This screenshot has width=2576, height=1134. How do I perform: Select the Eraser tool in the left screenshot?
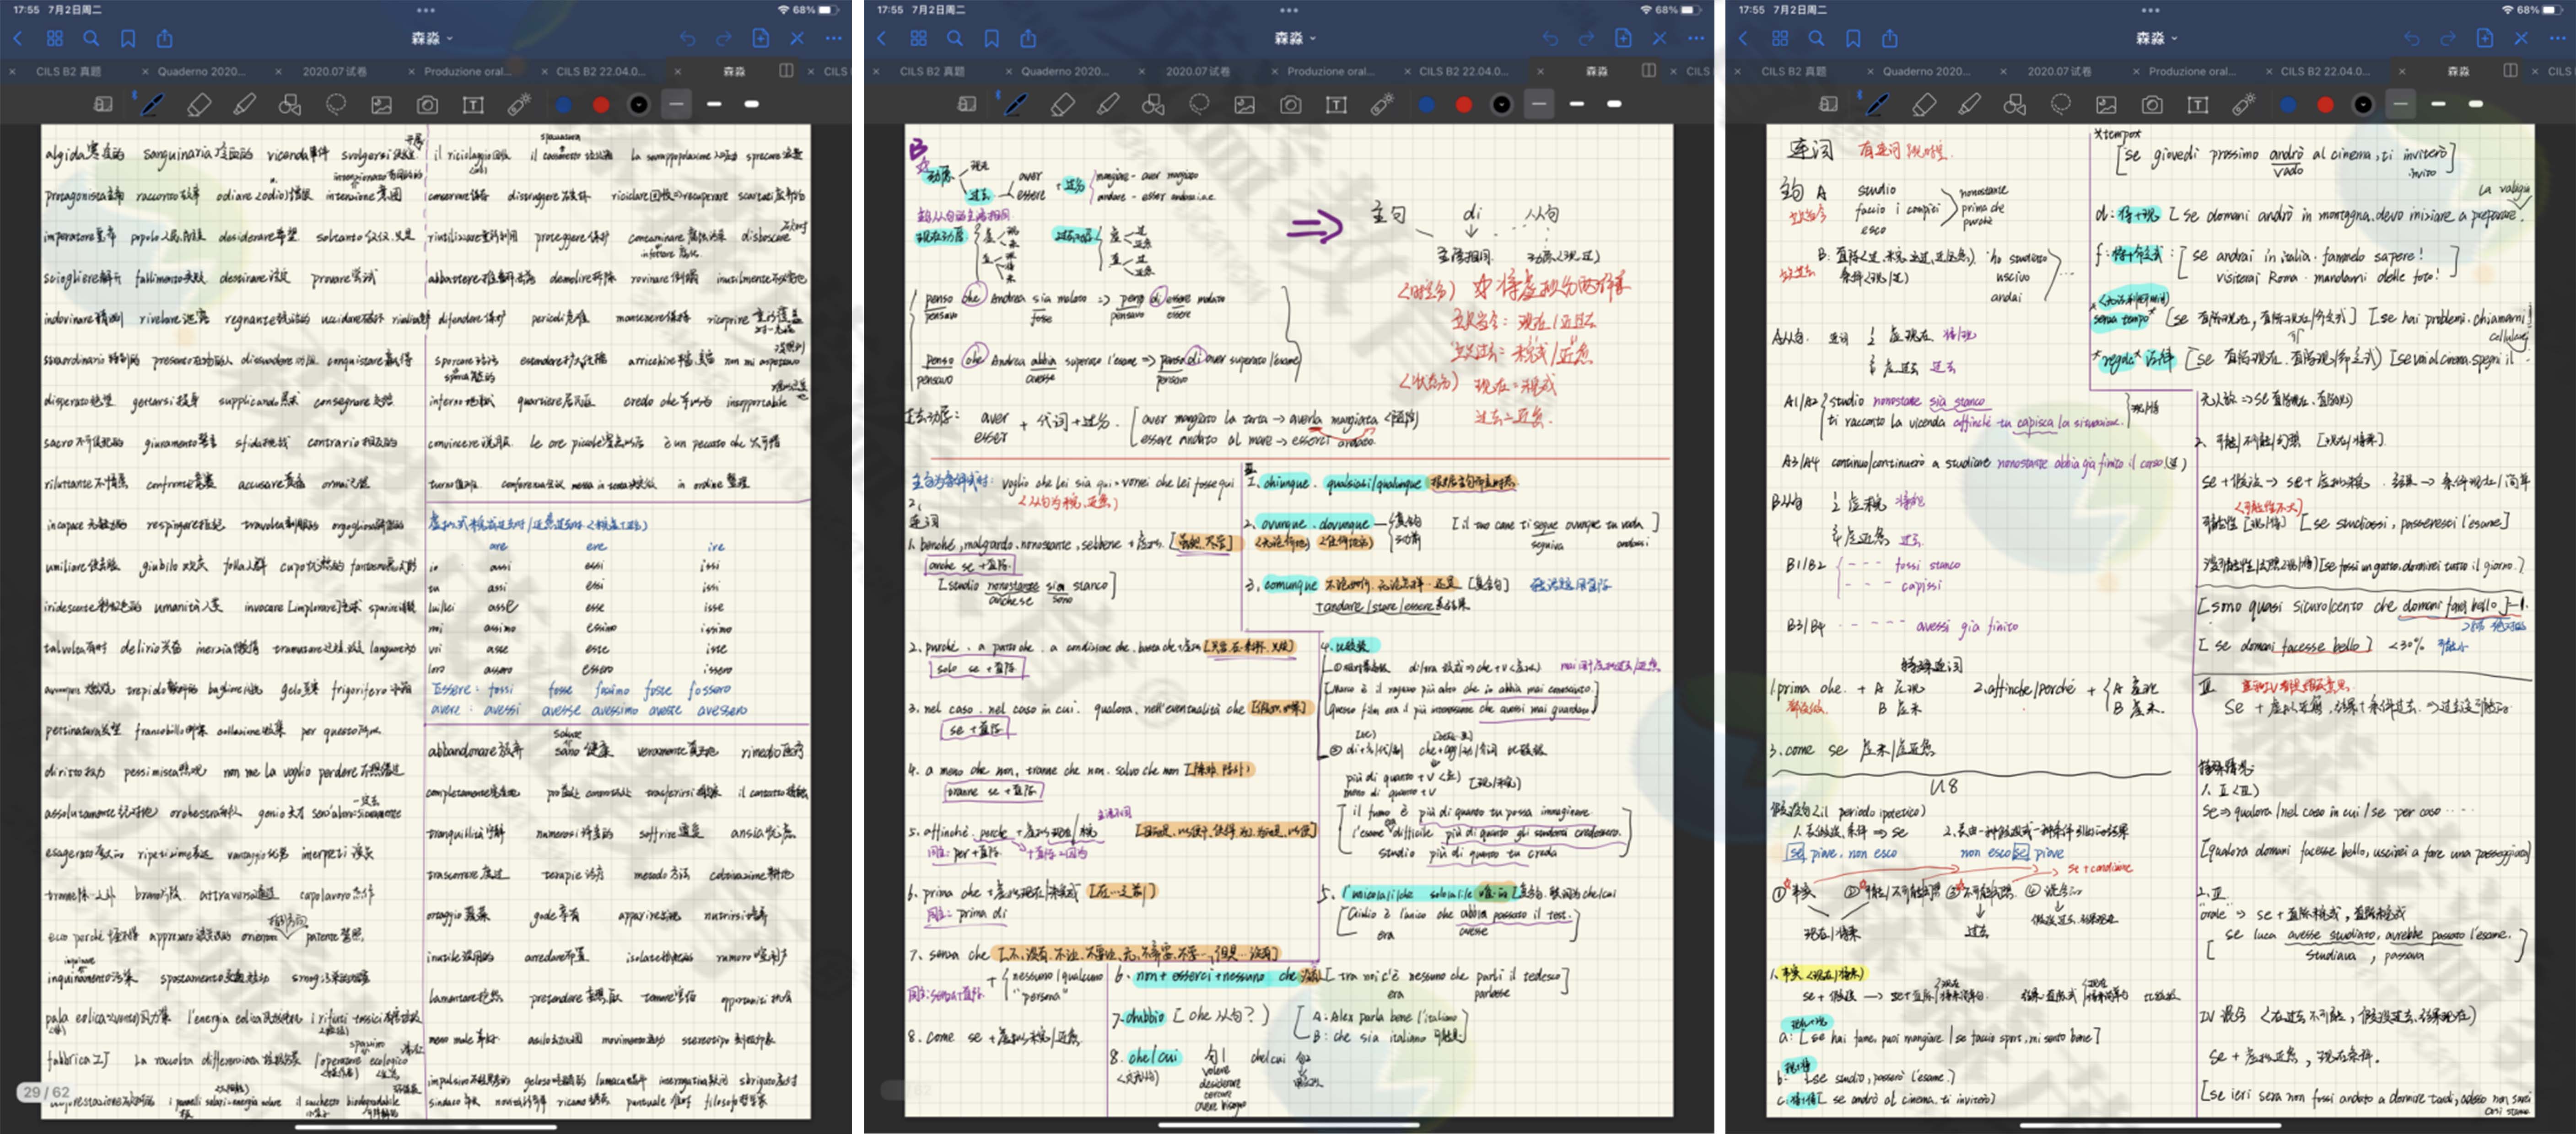pyautogui.click(x=199, y=104)
